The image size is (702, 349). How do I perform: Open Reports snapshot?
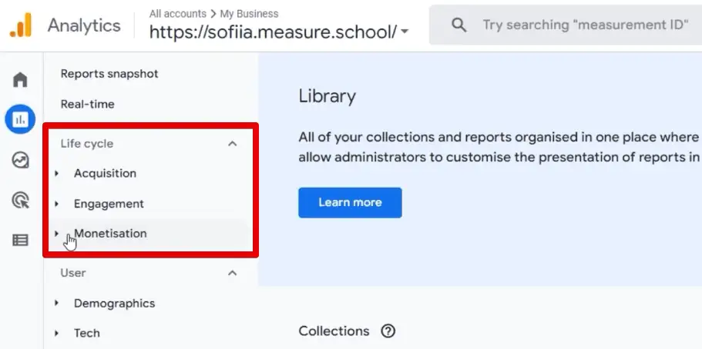109,74
